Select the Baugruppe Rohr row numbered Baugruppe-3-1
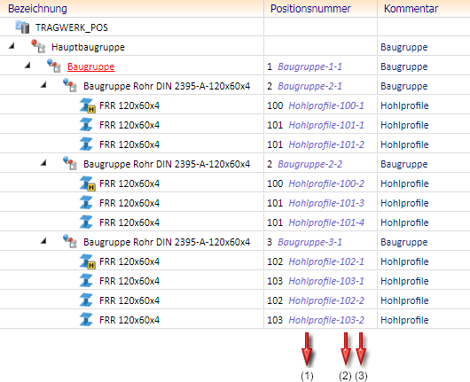Viewport: 470px width, 382px height. click(167, 242)
